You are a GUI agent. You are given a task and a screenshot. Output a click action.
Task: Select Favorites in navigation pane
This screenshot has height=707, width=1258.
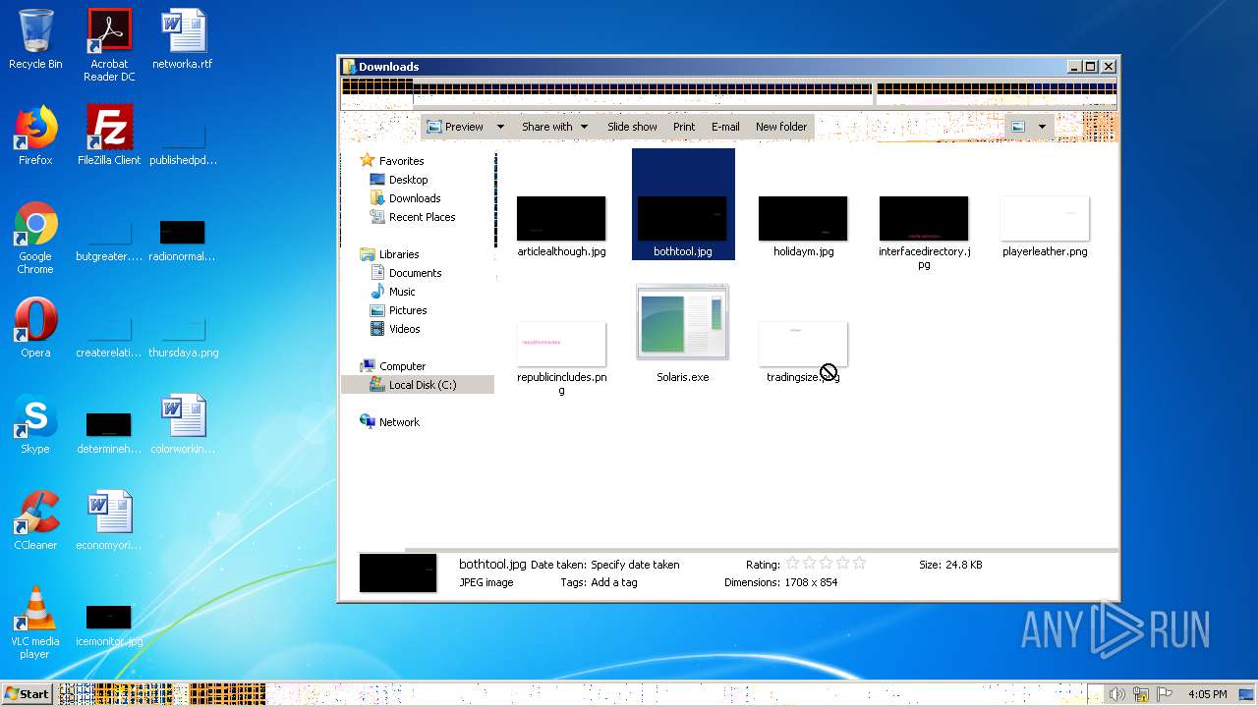pyautogui.click(x=401, y=161)
